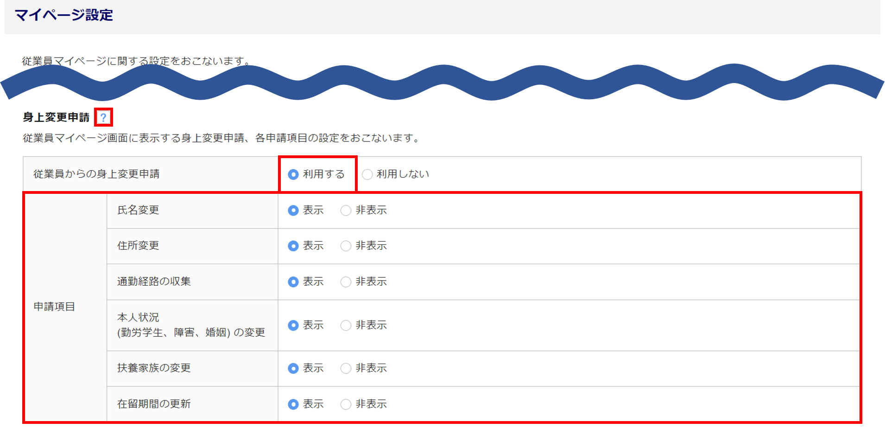Click the 身上変更申請 section heading
885x435 pixels.
(56, 117)
